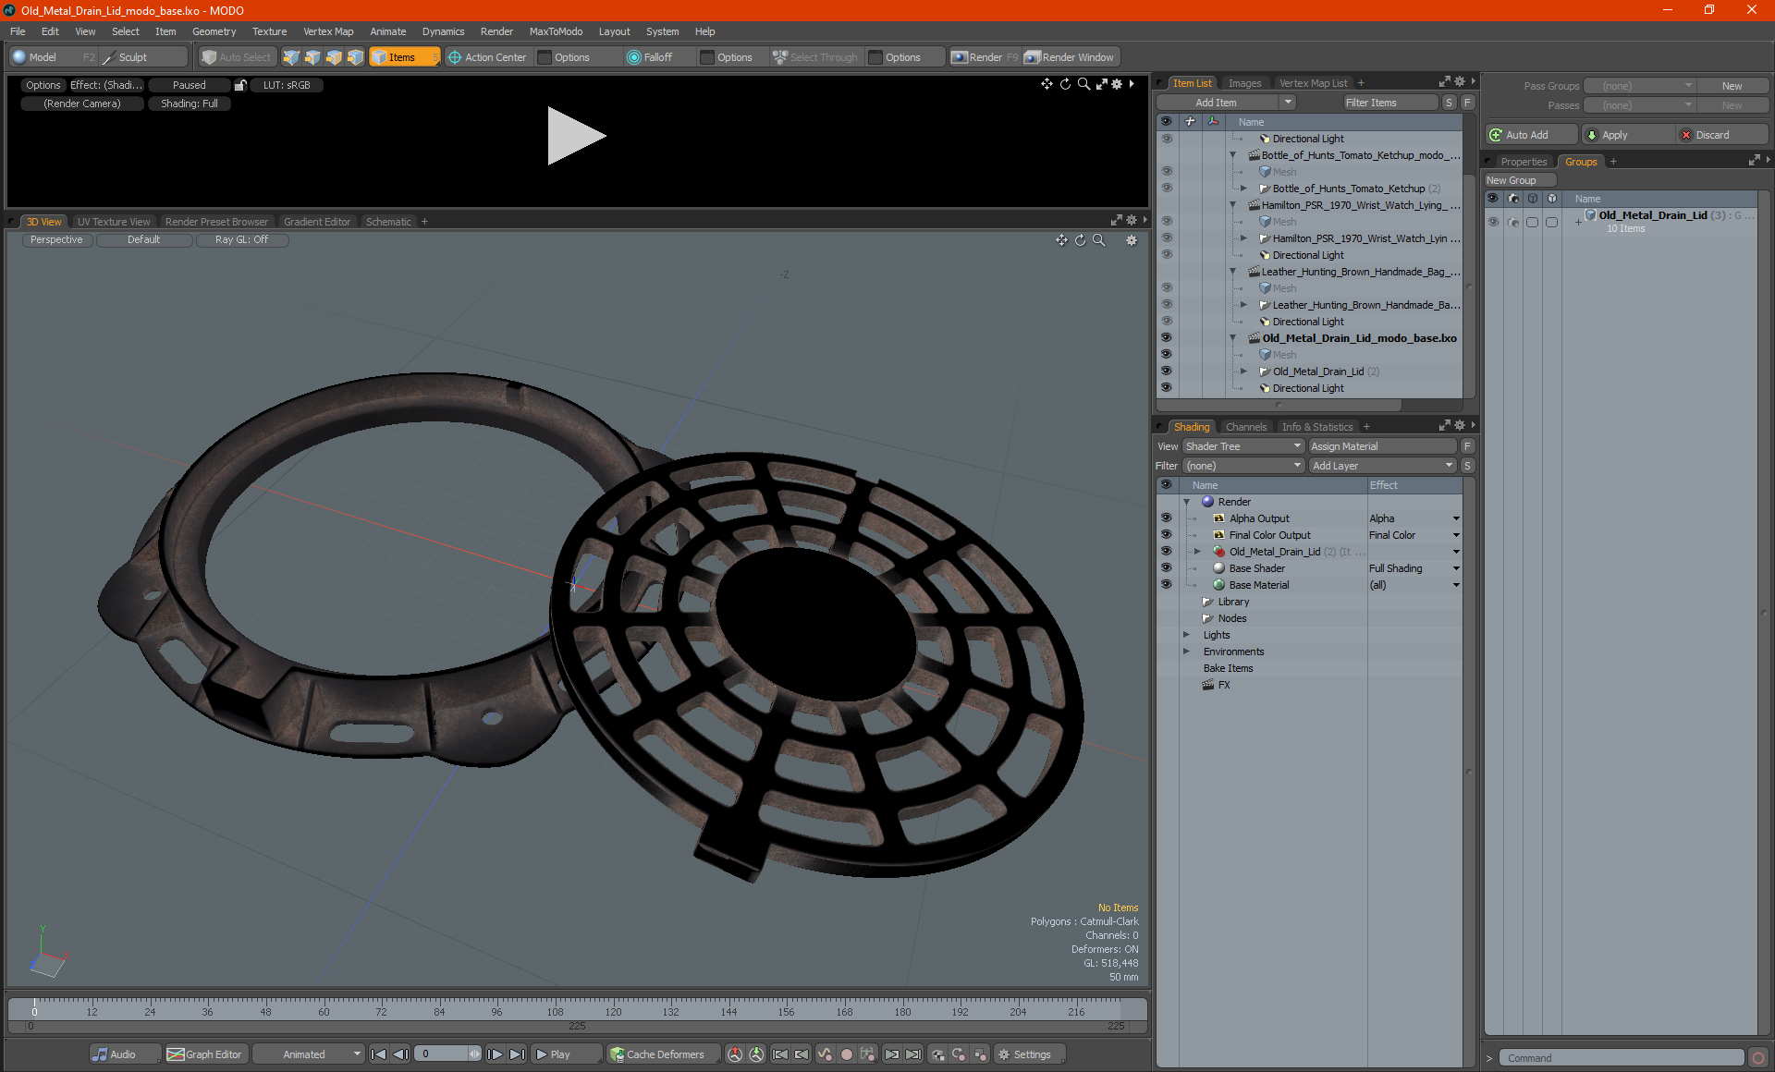Screen dimensions: 1775x1072
Task: Collapse the Old_Metal_Drain_Lid_modo_base.lxo scene tree
Action: coord(1232,338)
